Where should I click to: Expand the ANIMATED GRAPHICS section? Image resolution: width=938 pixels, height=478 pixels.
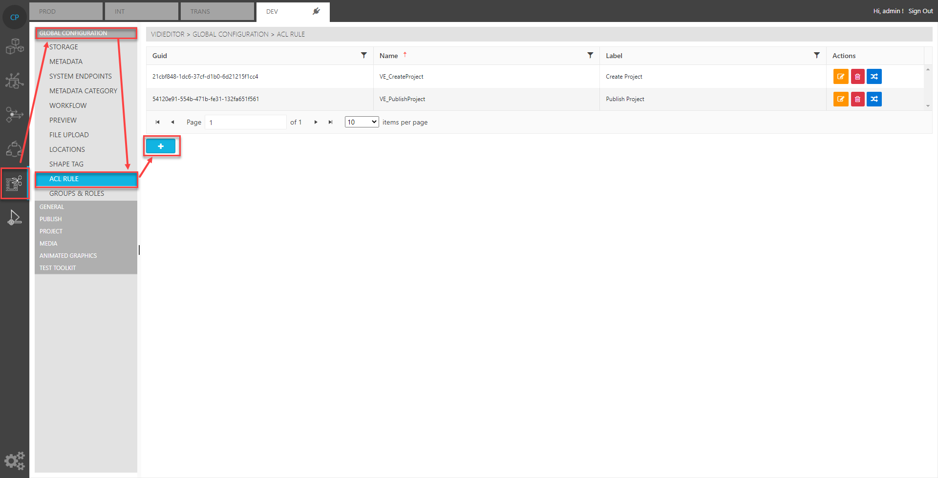(68, 256)
